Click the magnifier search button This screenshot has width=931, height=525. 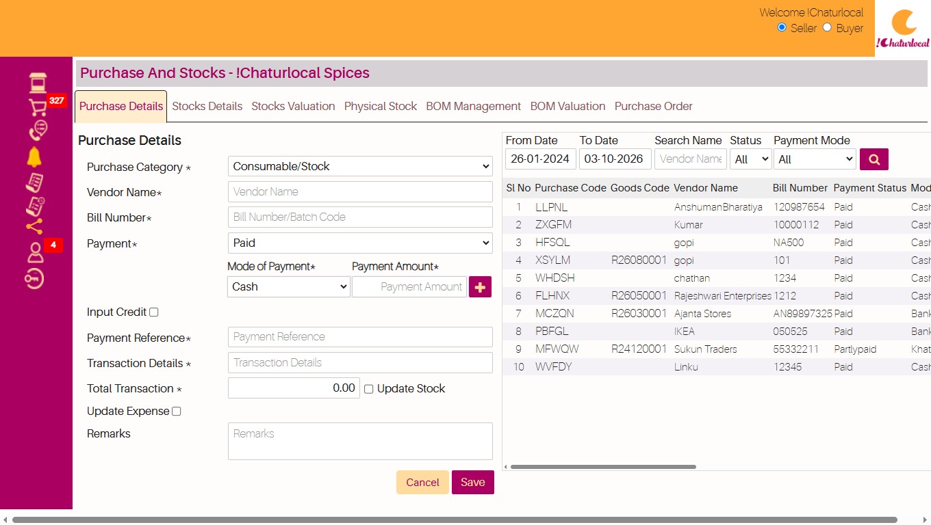873,159
